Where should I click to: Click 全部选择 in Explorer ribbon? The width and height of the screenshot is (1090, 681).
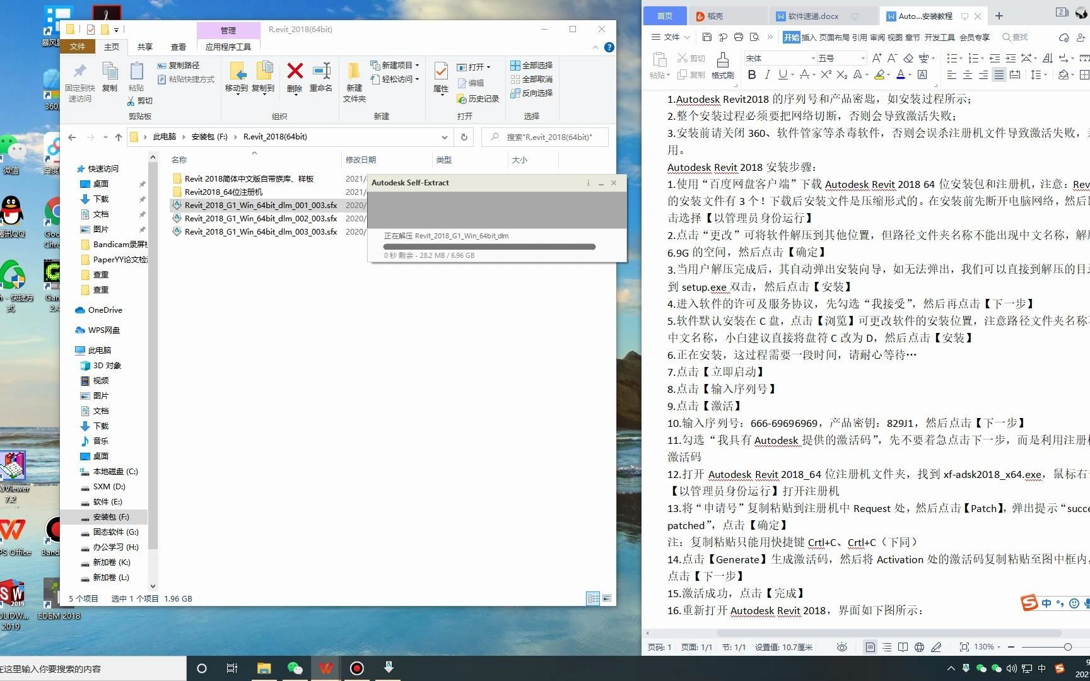point(531,65)
